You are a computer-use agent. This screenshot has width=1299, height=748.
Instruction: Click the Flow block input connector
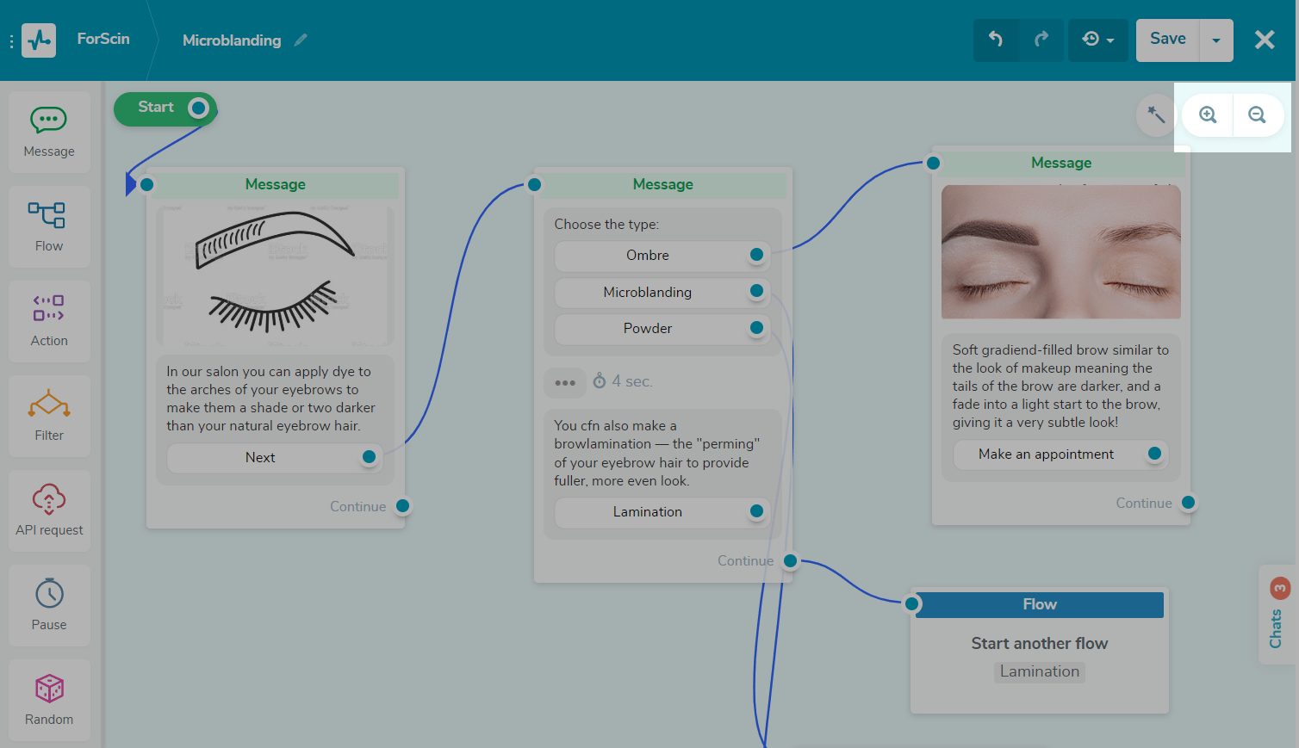tap(911, 604)
